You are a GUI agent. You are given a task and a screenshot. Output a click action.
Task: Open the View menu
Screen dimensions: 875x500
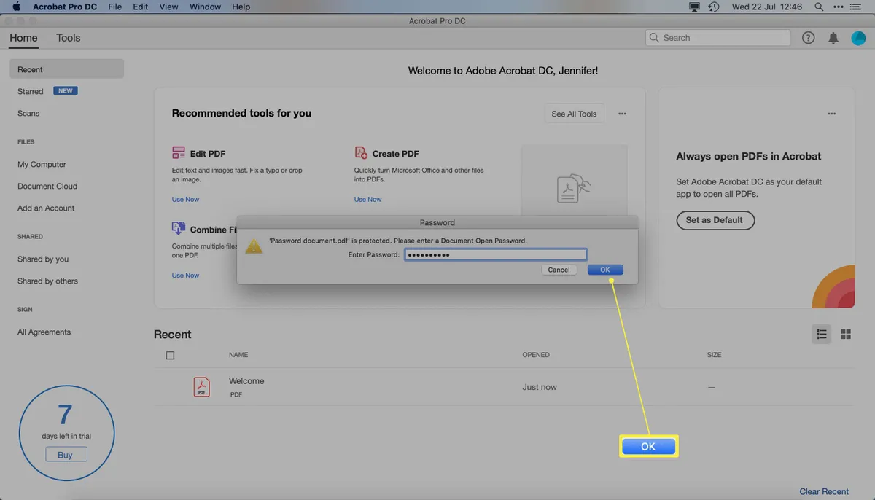pos(168,7)
